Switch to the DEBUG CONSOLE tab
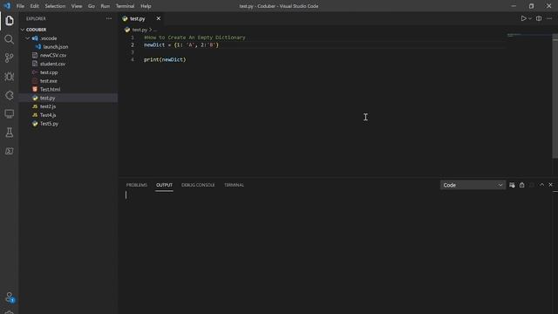558x314 pixels. (198, 185)
